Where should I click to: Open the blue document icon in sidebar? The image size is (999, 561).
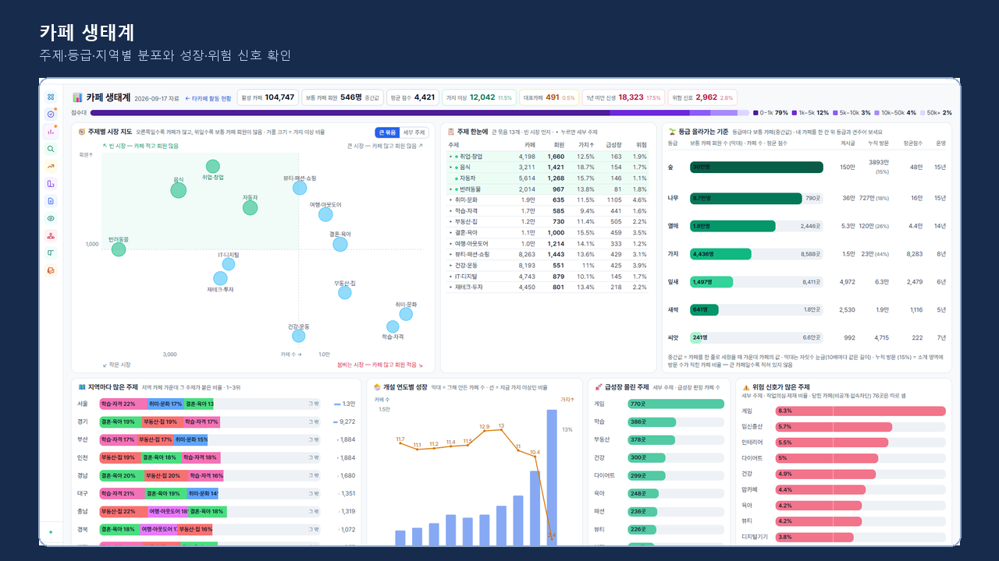tap(51, 201)
